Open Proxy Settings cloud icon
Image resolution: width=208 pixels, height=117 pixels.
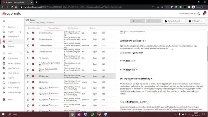click(x=4, y=87)
